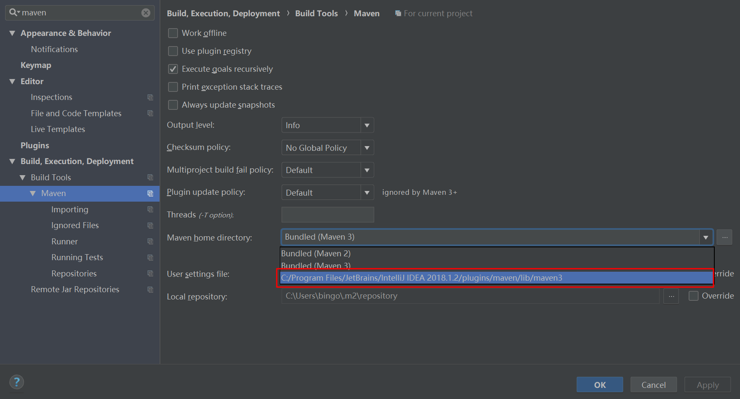Collapse the Maven tree node
Image resolution: width=740 pixels, height=399 pixels.
33,194
